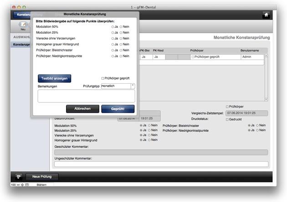Select Ja for Modulation 50% in dialog
This screenshot has height=202, width=287.
tap(113, 27)
